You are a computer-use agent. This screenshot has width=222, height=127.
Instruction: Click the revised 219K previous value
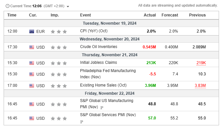(201, 63)
